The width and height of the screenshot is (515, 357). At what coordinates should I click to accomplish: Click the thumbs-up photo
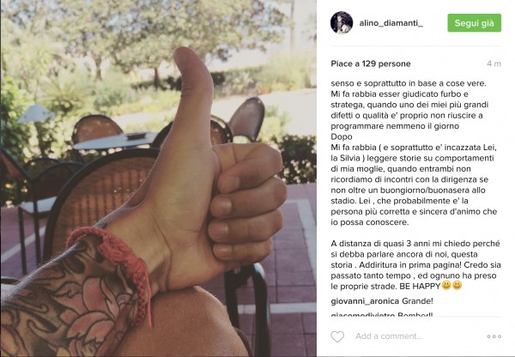pyautogui.click(x=159, y=178)
